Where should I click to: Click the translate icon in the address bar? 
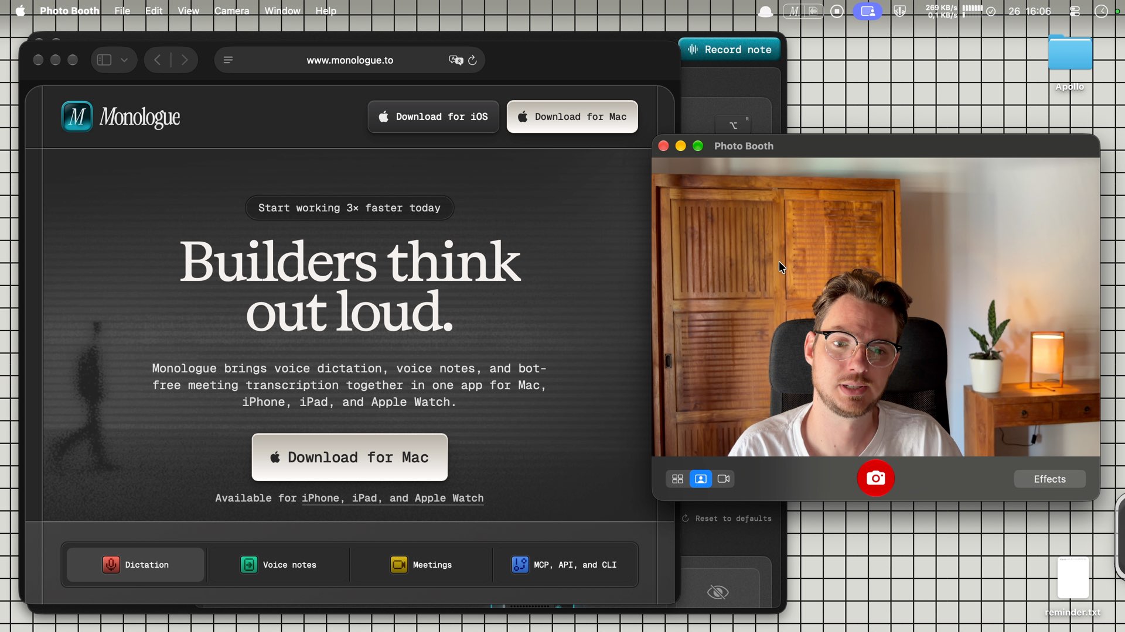(455, 60)
